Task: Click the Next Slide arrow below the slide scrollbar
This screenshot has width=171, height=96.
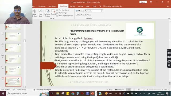Action: click(x=170, y=84)
